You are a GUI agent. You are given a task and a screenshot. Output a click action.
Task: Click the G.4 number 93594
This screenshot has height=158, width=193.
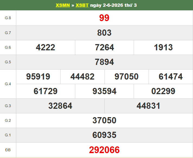[x=104, y=91]
